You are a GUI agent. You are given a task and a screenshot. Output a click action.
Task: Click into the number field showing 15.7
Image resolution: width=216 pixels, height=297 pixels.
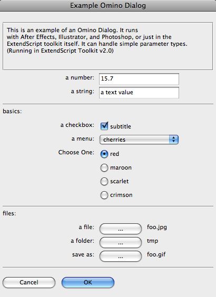point(139,79)
